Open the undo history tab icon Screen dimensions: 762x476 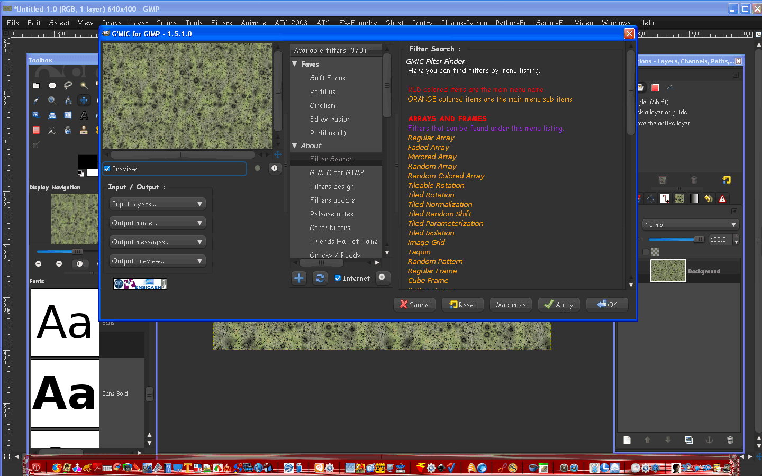(708, 198)
